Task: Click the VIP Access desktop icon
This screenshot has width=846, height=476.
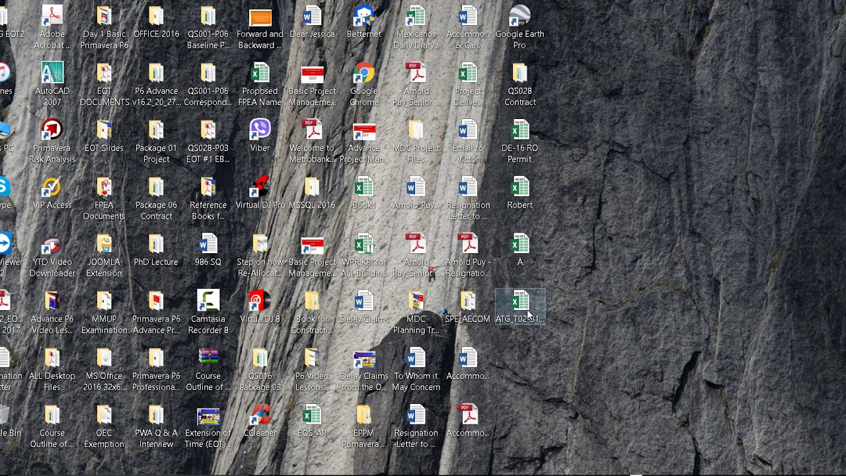Action: coord(52,186)
